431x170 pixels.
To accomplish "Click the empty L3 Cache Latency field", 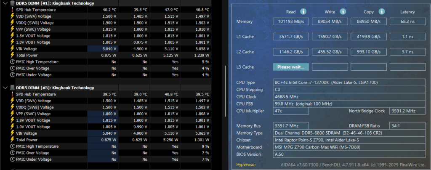I will point(407,67).
